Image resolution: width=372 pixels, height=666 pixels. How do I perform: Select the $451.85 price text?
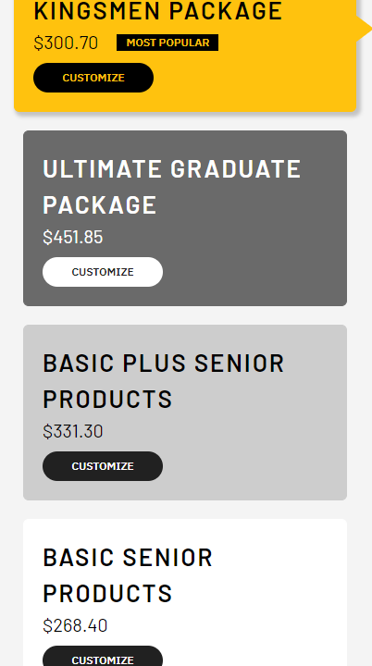point(73,237)
